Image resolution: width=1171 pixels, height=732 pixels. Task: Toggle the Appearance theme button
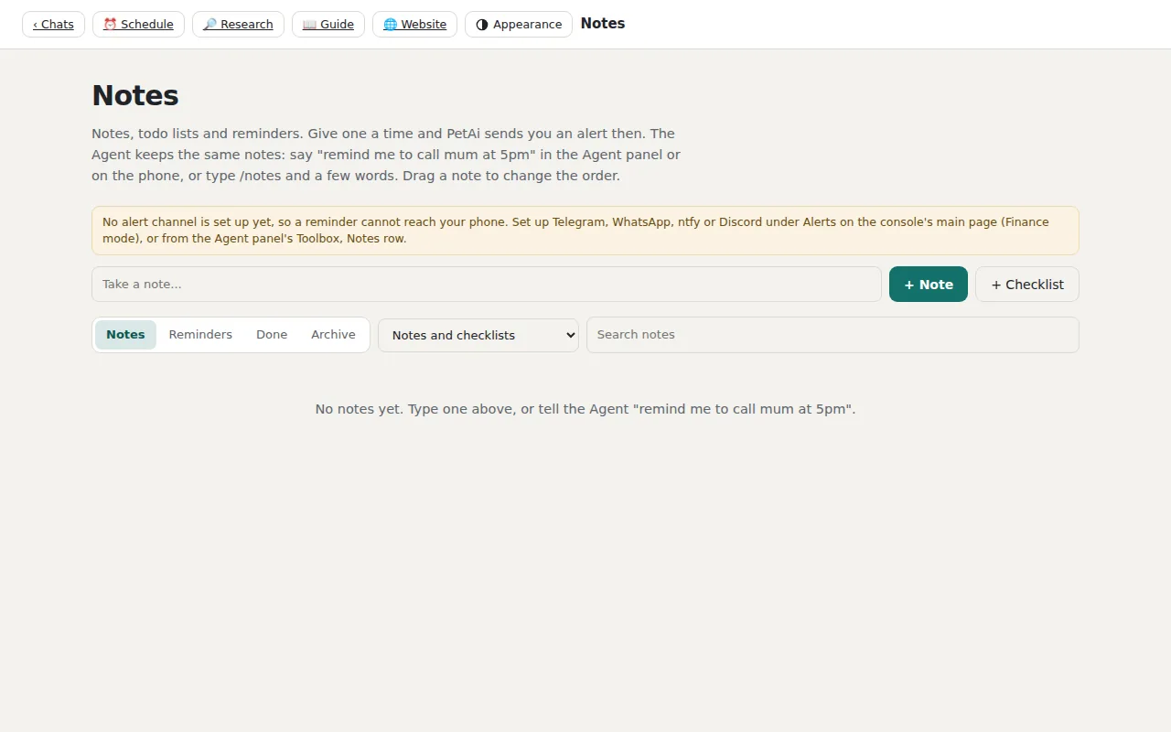point(519,25)
